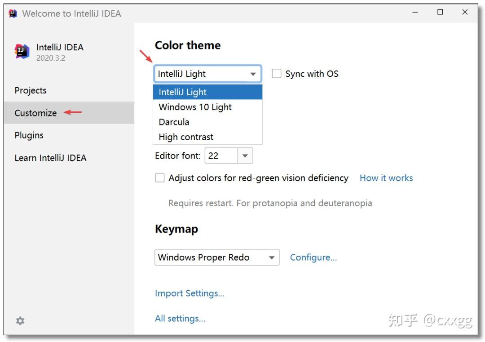This screenshot has height=342, width=485.
Task: Check Adjust colors for red-green vision deficiency
Action: 160,178
